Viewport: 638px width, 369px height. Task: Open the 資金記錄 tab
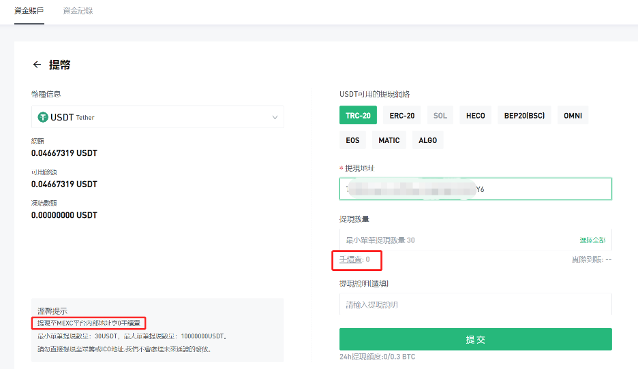78,11
